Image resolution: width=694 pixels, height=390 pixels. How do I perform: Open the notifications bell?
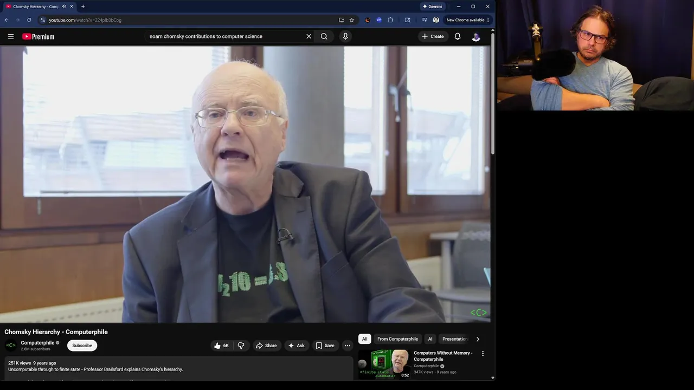tap(458, 36)
